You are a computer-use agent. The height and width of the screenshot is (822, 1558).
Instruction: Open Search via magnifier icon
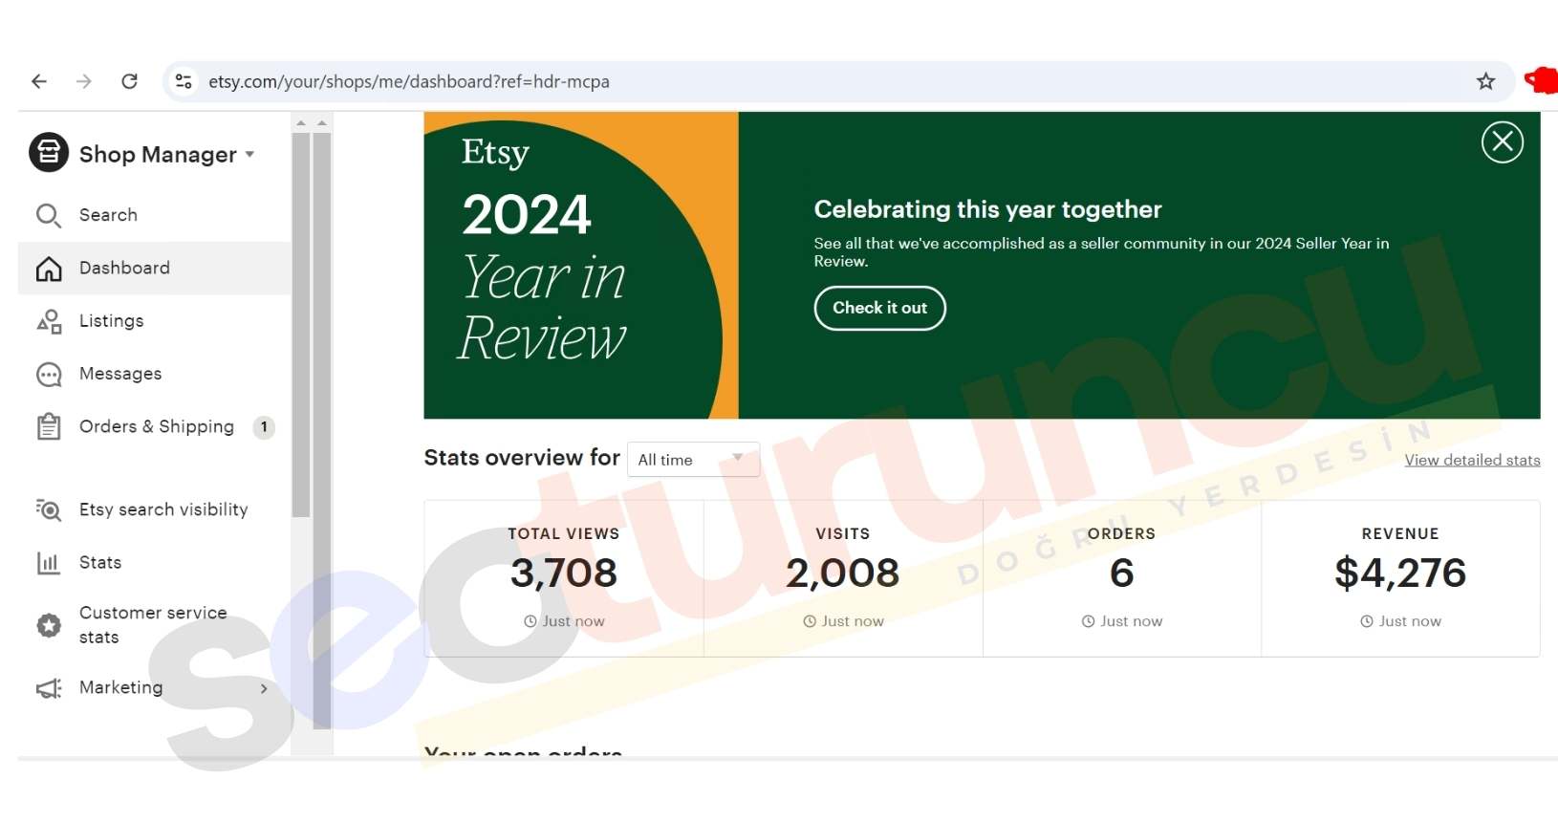[x=48, y=215]
